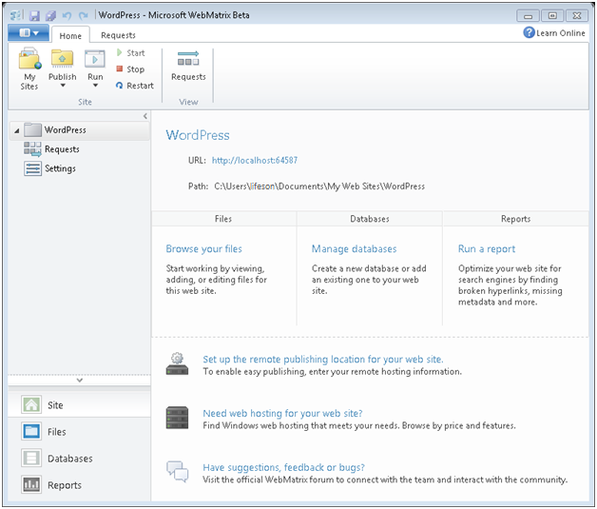Click the Reports chart icon

tap(31, 484)
